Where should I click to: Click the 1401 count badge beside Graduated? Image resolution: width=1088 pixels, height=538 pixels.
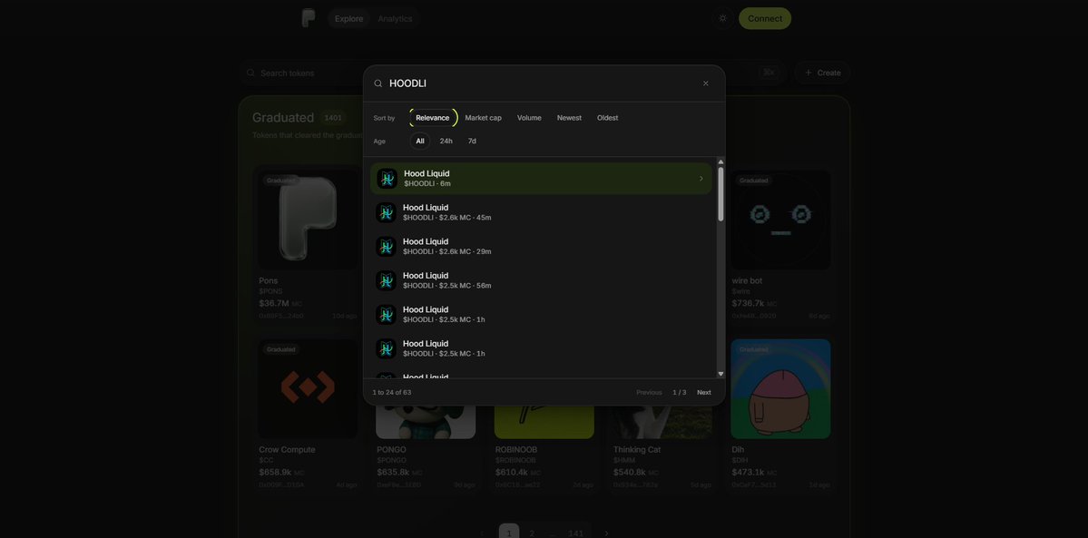click(333, 118)
